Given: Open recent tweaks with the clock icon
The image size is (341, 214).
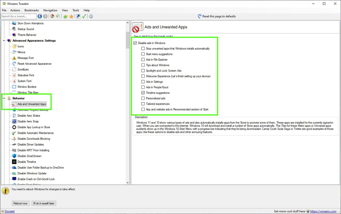Looking at the screenshot, I should point(58,16).
